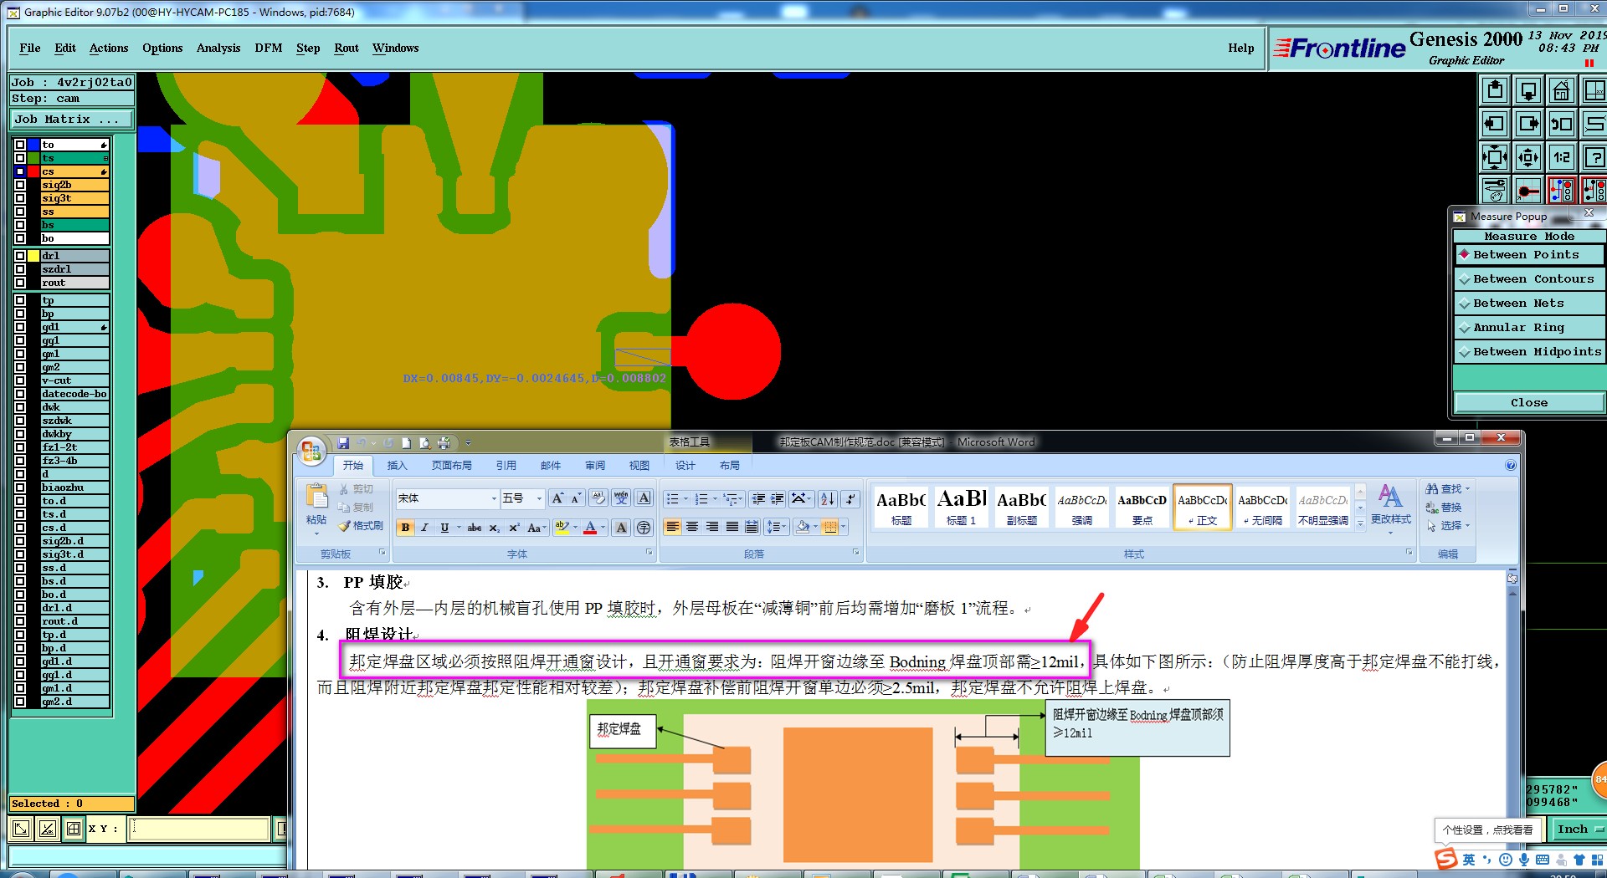Apply strikethrough in Word ribbon
This screenshot has height=878, width=1607.
475,528
